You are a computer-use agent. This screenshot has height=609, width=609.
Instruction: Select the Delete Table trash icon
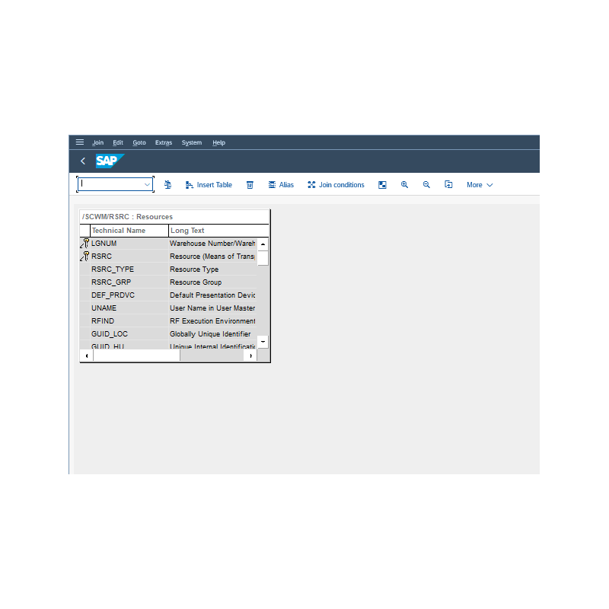[x=250, y=184]
